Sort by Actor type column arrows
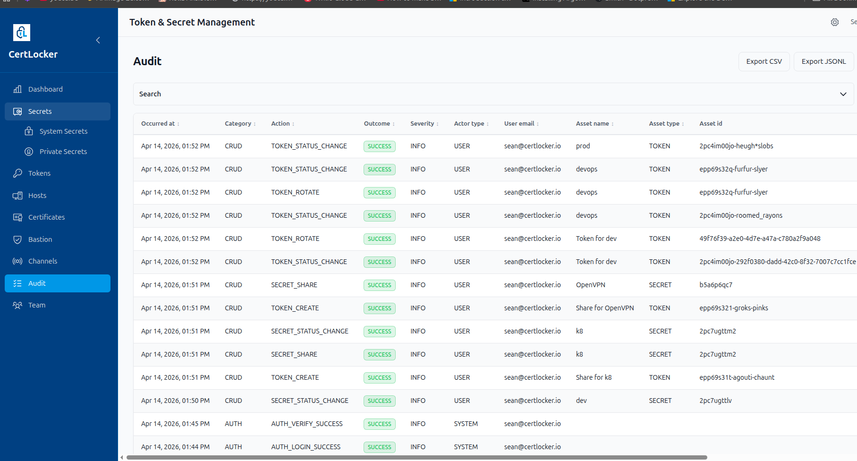The width and height of the screenshot is (857, 461). pyautogui.click(x=488, y=124)
